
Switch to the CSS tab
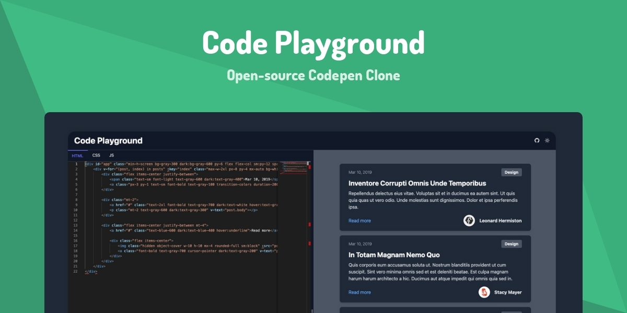96,155
